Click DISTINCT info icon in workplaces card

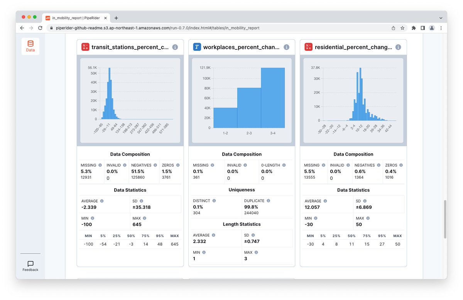(214, 201)
